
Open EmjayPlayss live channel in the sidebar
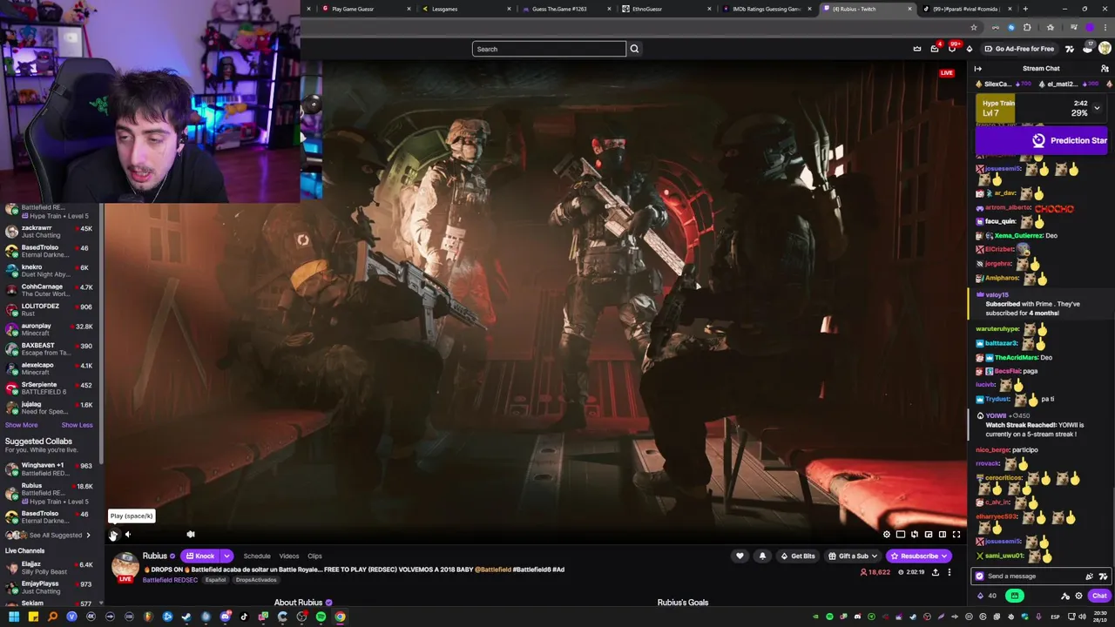[x=49, y=587]
